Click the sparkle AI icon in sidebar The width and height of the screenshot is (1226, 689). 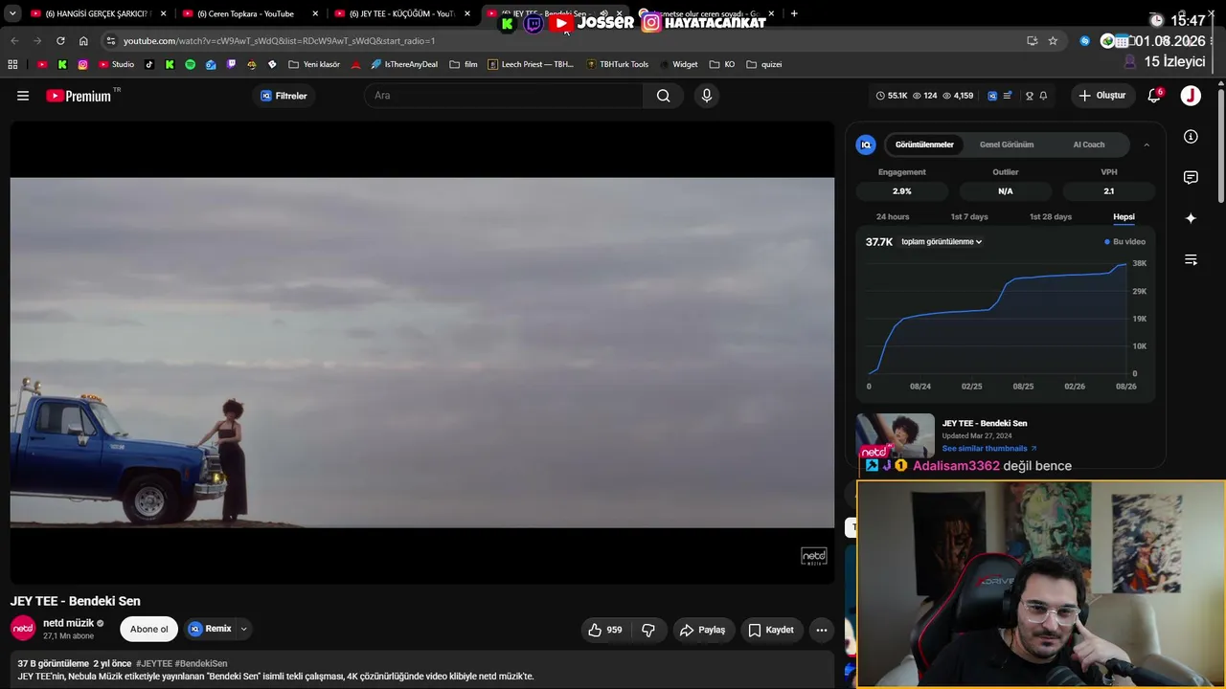[1191, 218]
